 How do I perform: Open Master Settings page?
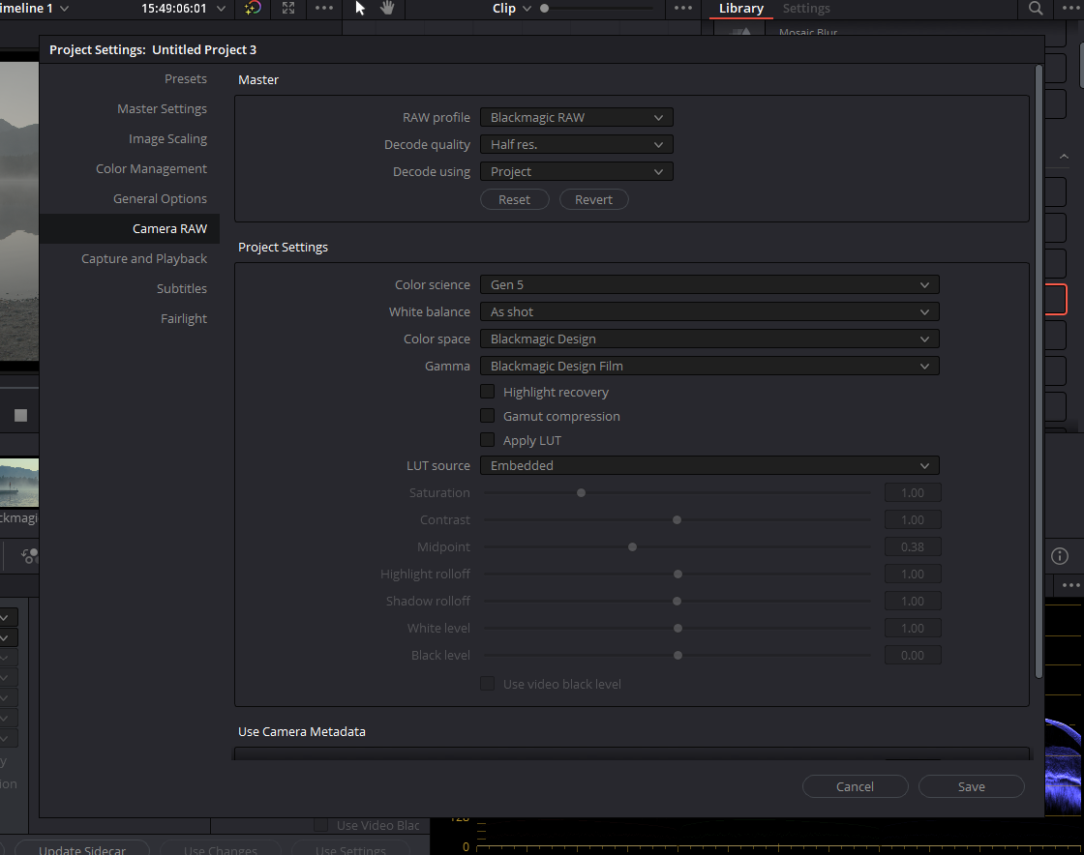pos(162,108)
